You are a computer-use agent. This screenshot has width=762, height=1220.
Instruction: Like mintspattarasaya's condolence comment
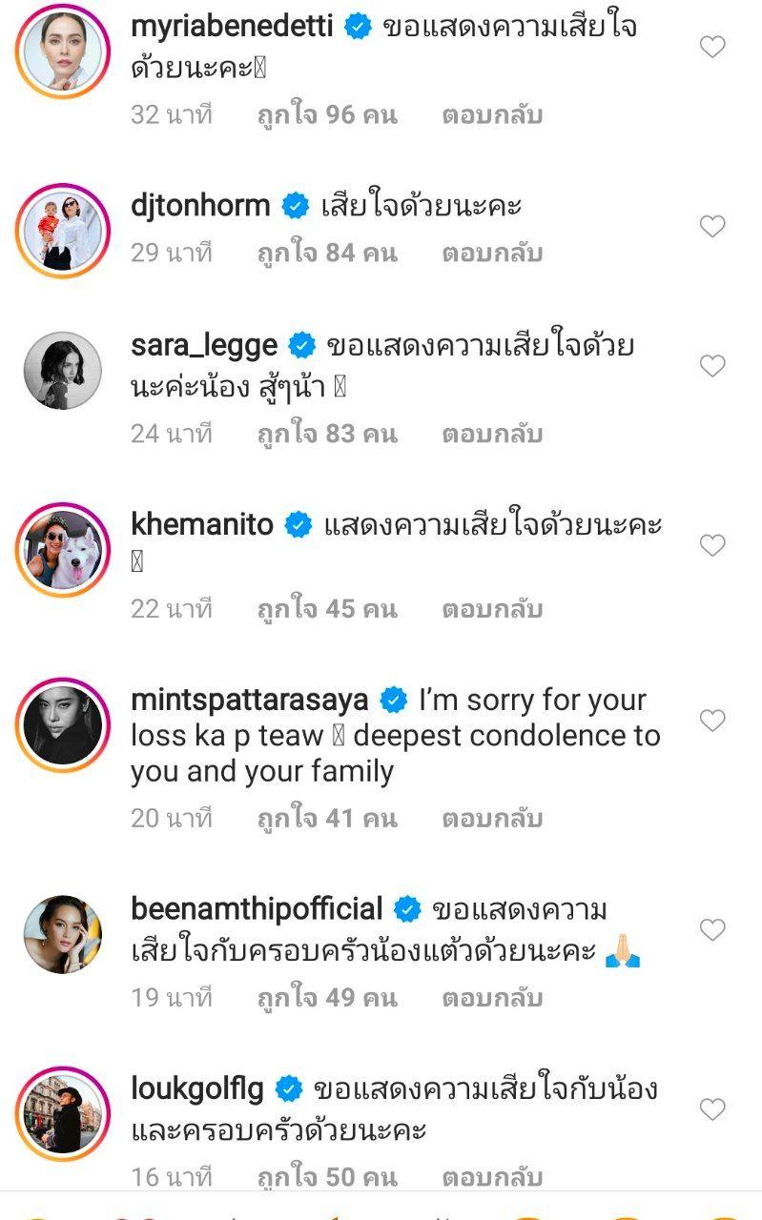click(712, 721)
